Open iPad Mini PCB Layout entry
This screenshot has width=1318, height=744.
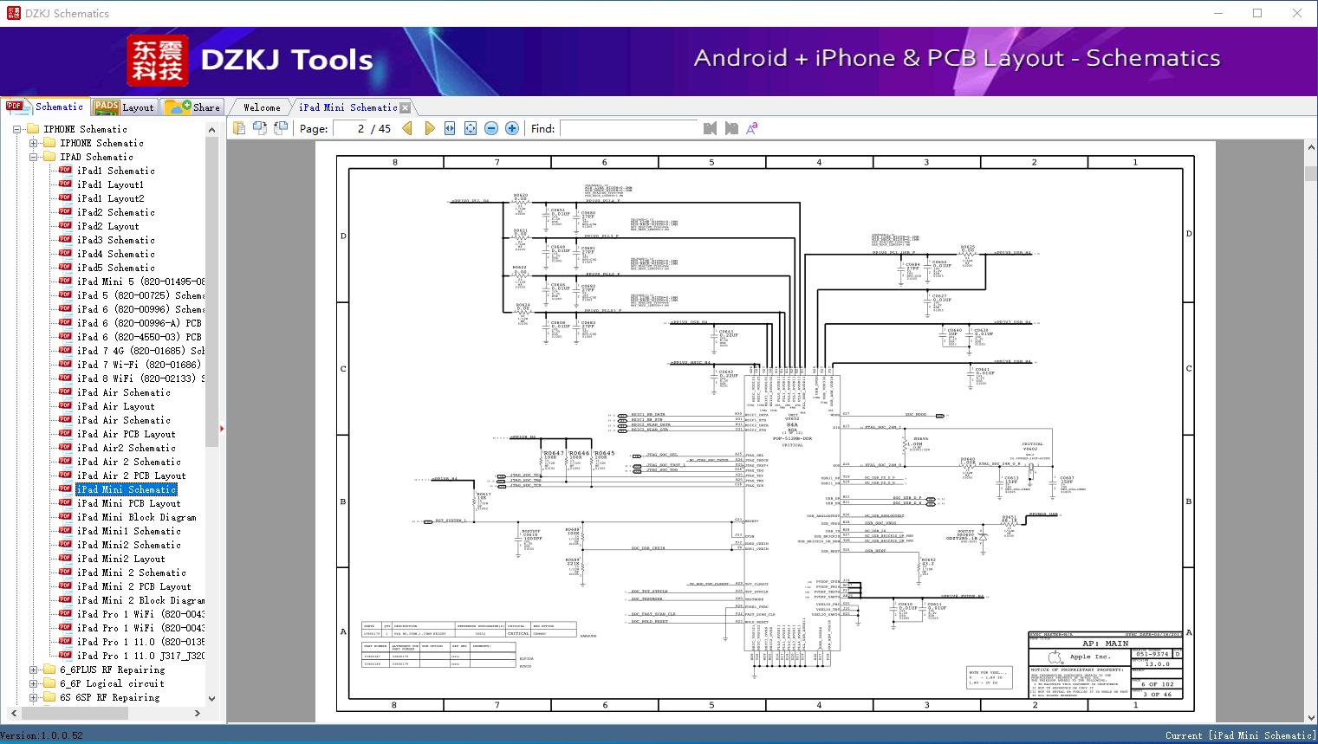point(128,503)
